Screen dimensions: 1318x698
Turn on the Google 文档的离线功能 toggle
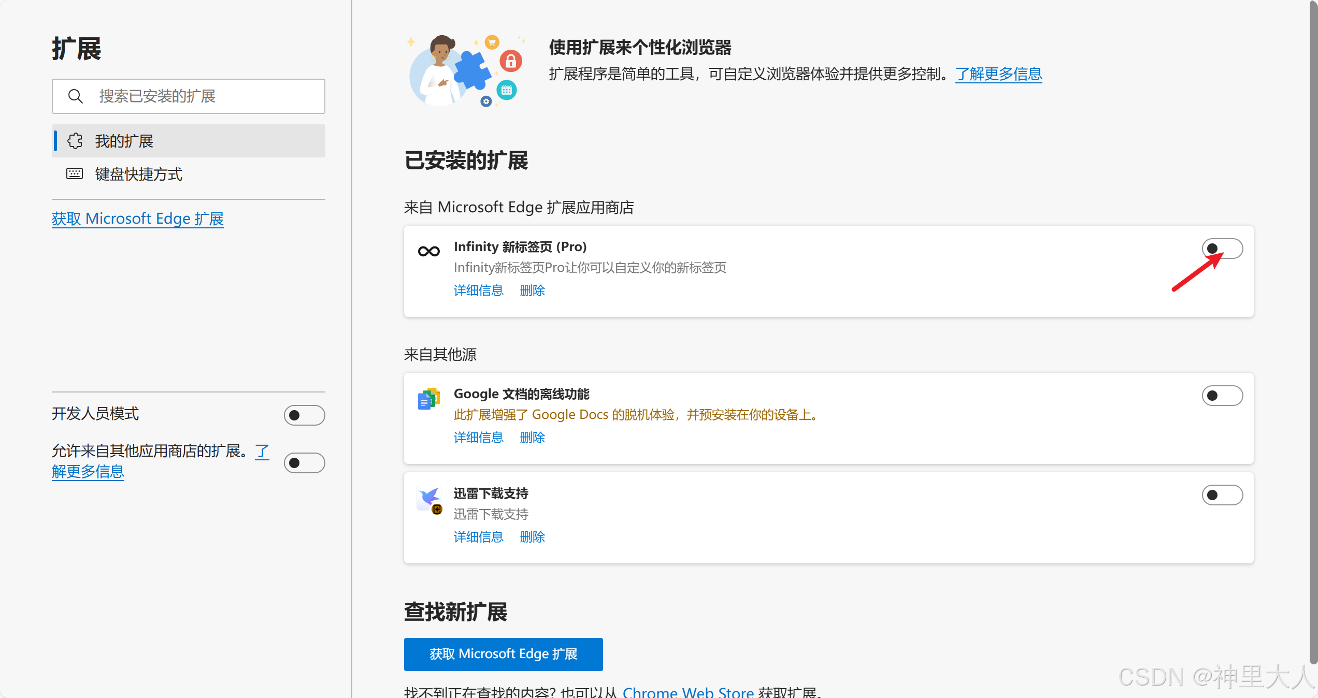click(x=1222, y=396)
